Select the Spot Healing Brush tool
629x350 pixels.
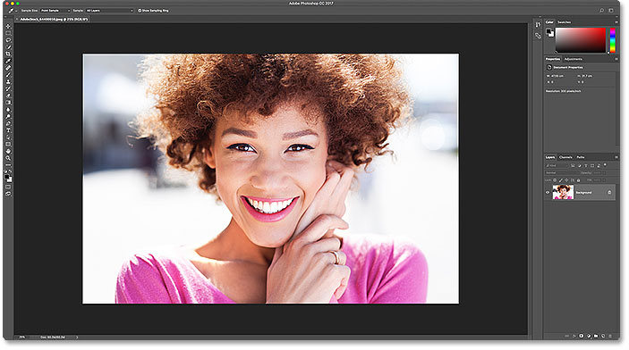coord(8,68)
